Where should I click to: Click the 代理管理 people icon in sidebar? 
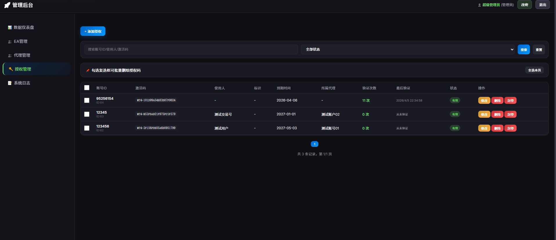pyautogui.click(x=10, y=56)
